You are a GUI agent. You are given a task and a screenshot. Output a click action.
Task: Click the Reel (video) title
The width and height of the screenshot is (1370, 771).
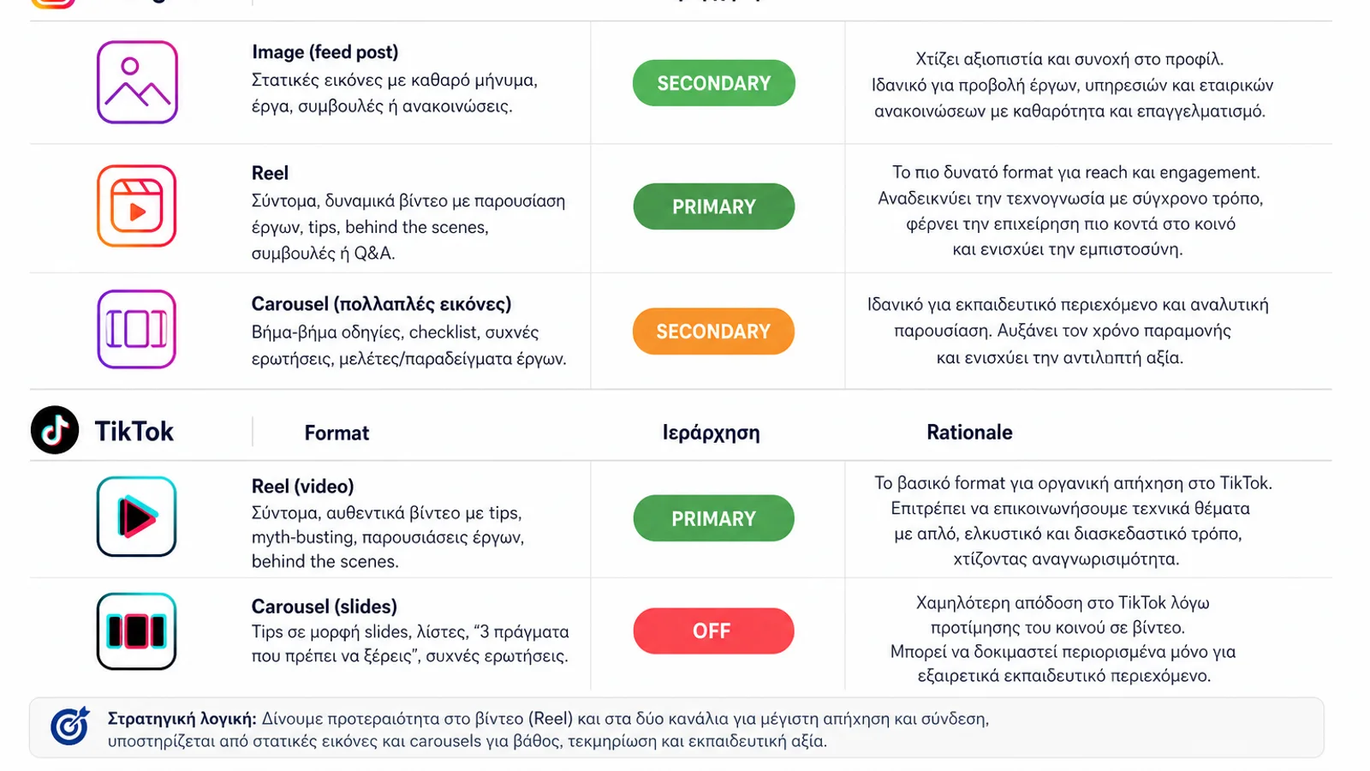click(302, 487)
